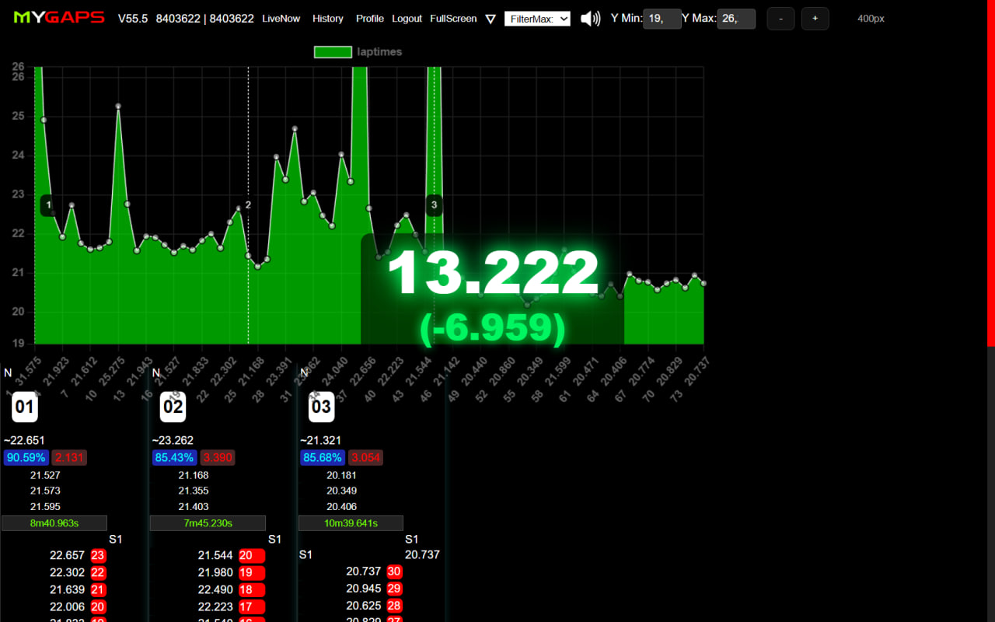Click the MYGAPS logo
995x622 pixels.
(x=59, y=18)
